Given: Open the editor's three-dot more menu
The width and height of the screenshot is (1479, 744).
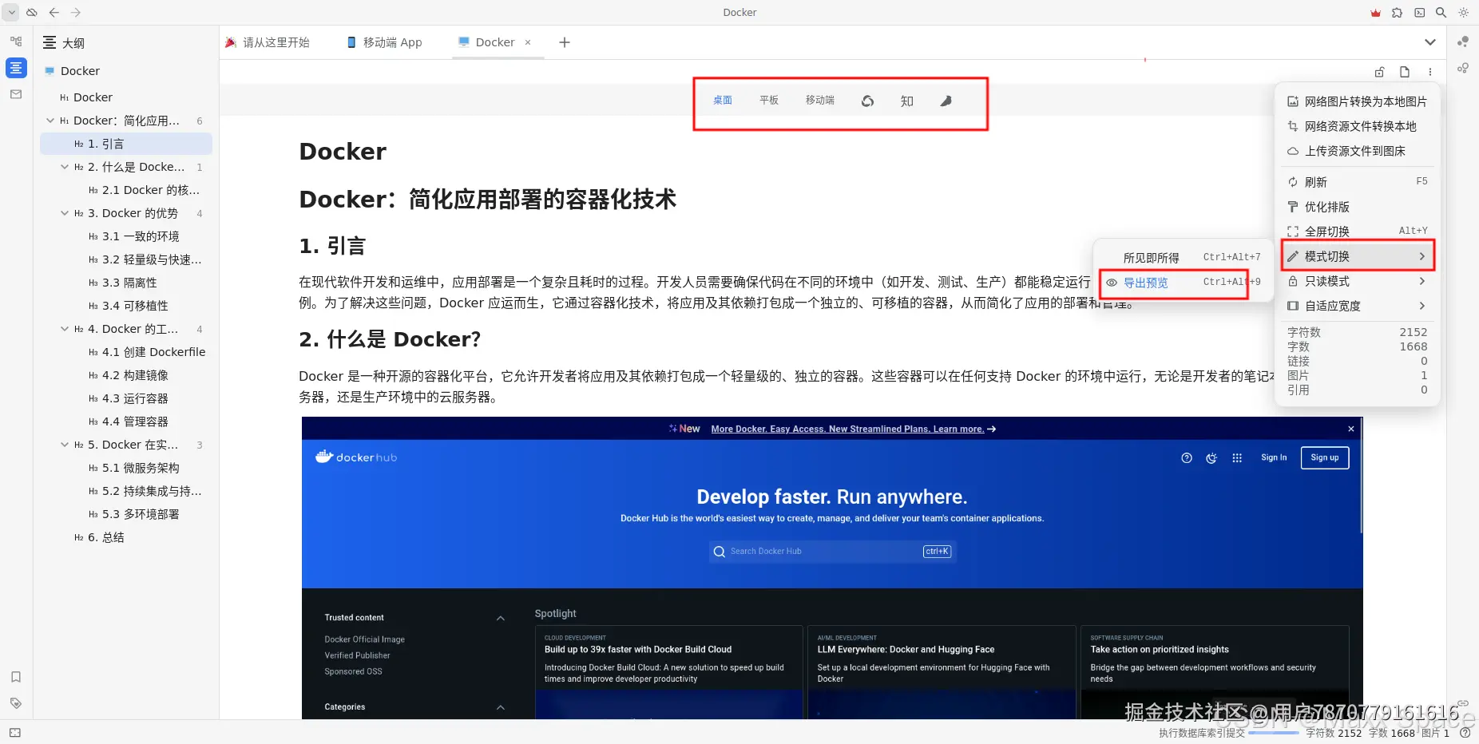Looking at the screenshot, I should (x=1430, y=72).
